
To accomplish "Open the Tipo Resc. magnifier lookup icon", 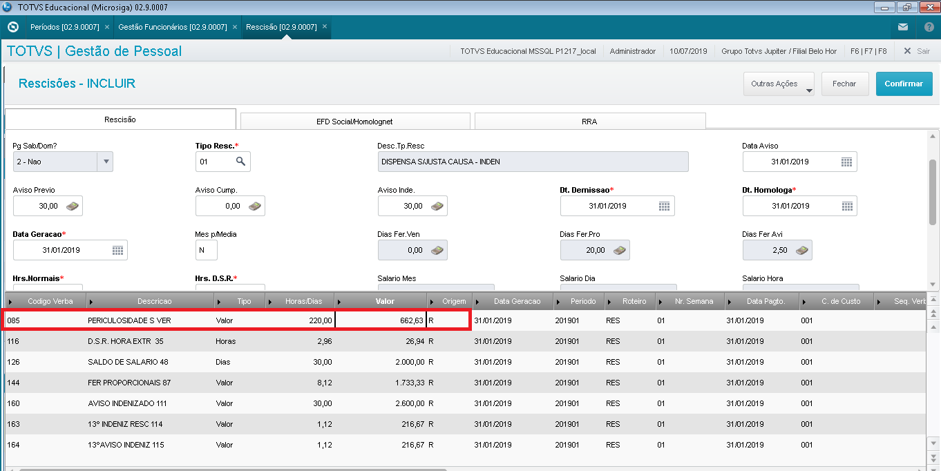I will (x=240, y=162).
